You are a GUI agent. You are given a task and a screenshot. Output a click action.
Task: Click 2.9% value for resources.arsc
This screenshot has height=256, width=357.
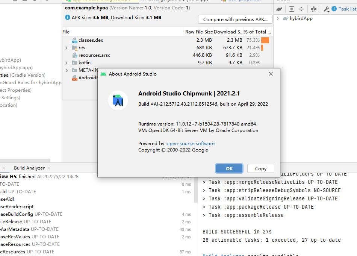pyautogui.click(x=254, y=55)
